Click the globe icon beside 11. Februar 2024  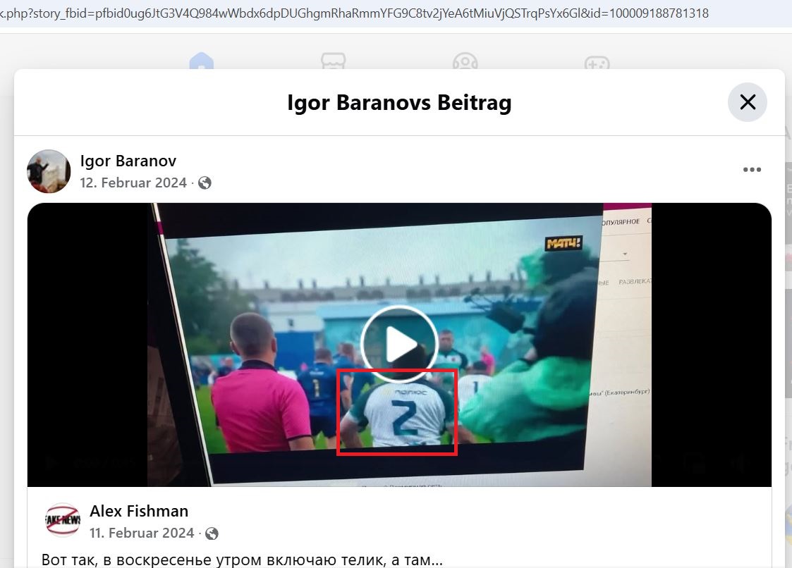pos(212,533)
